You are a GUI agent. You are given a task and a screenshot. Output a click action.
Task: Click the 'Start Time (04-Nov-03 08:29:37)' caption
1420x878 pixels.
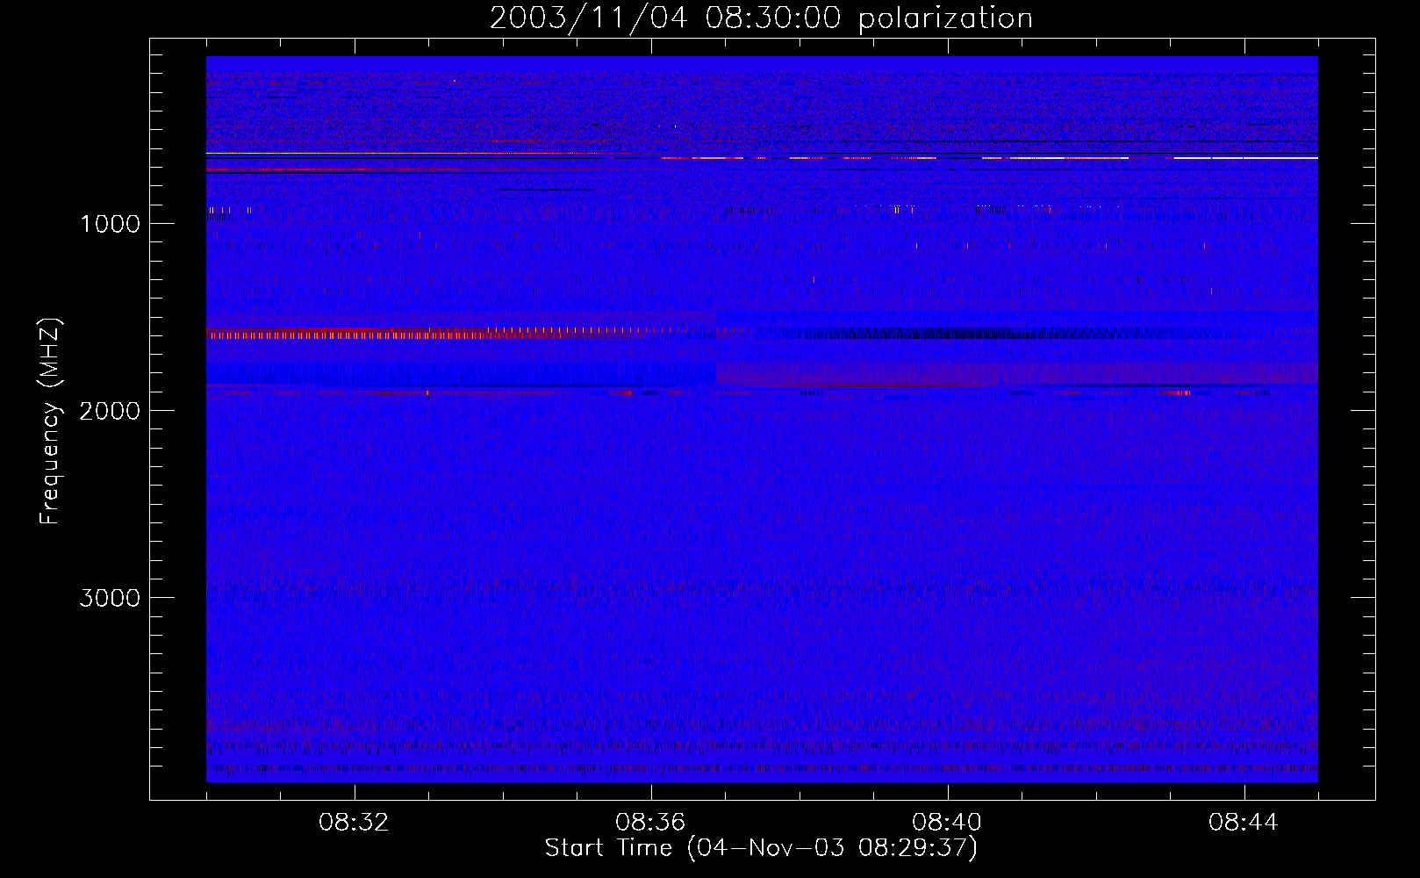(761, 848)
